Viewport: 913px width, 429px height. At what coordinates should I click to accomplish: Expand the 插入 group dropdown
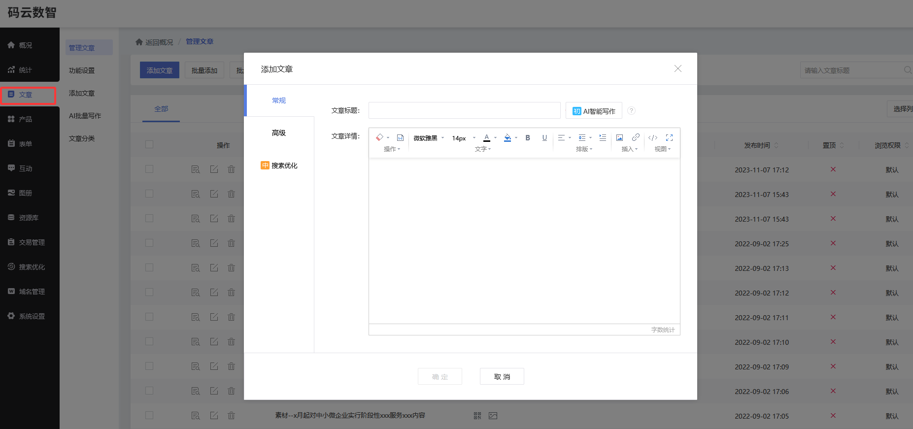(x=629, y=149)
